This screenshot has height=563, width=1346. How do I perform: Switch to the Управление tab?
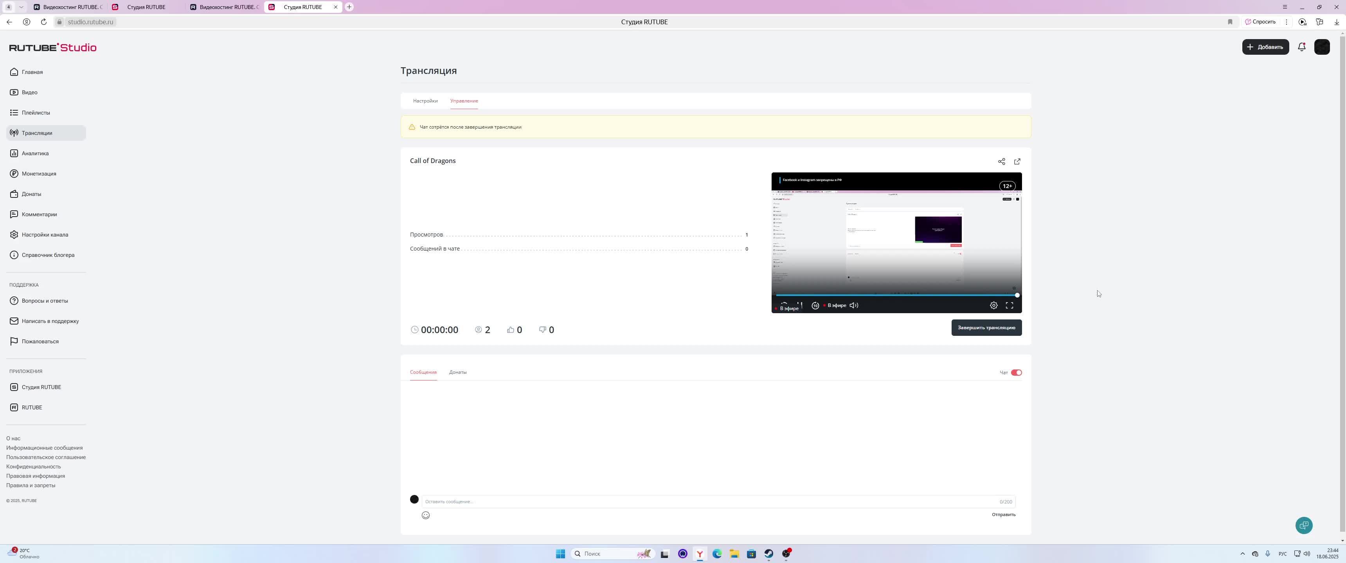click(x=464, y=101)
